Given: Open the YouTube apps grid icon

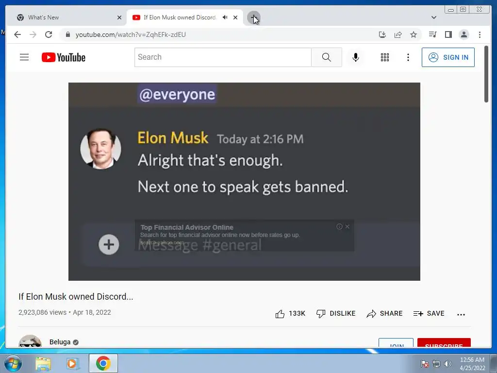Looking at the screenshot, I should click(x=384, y=57).
